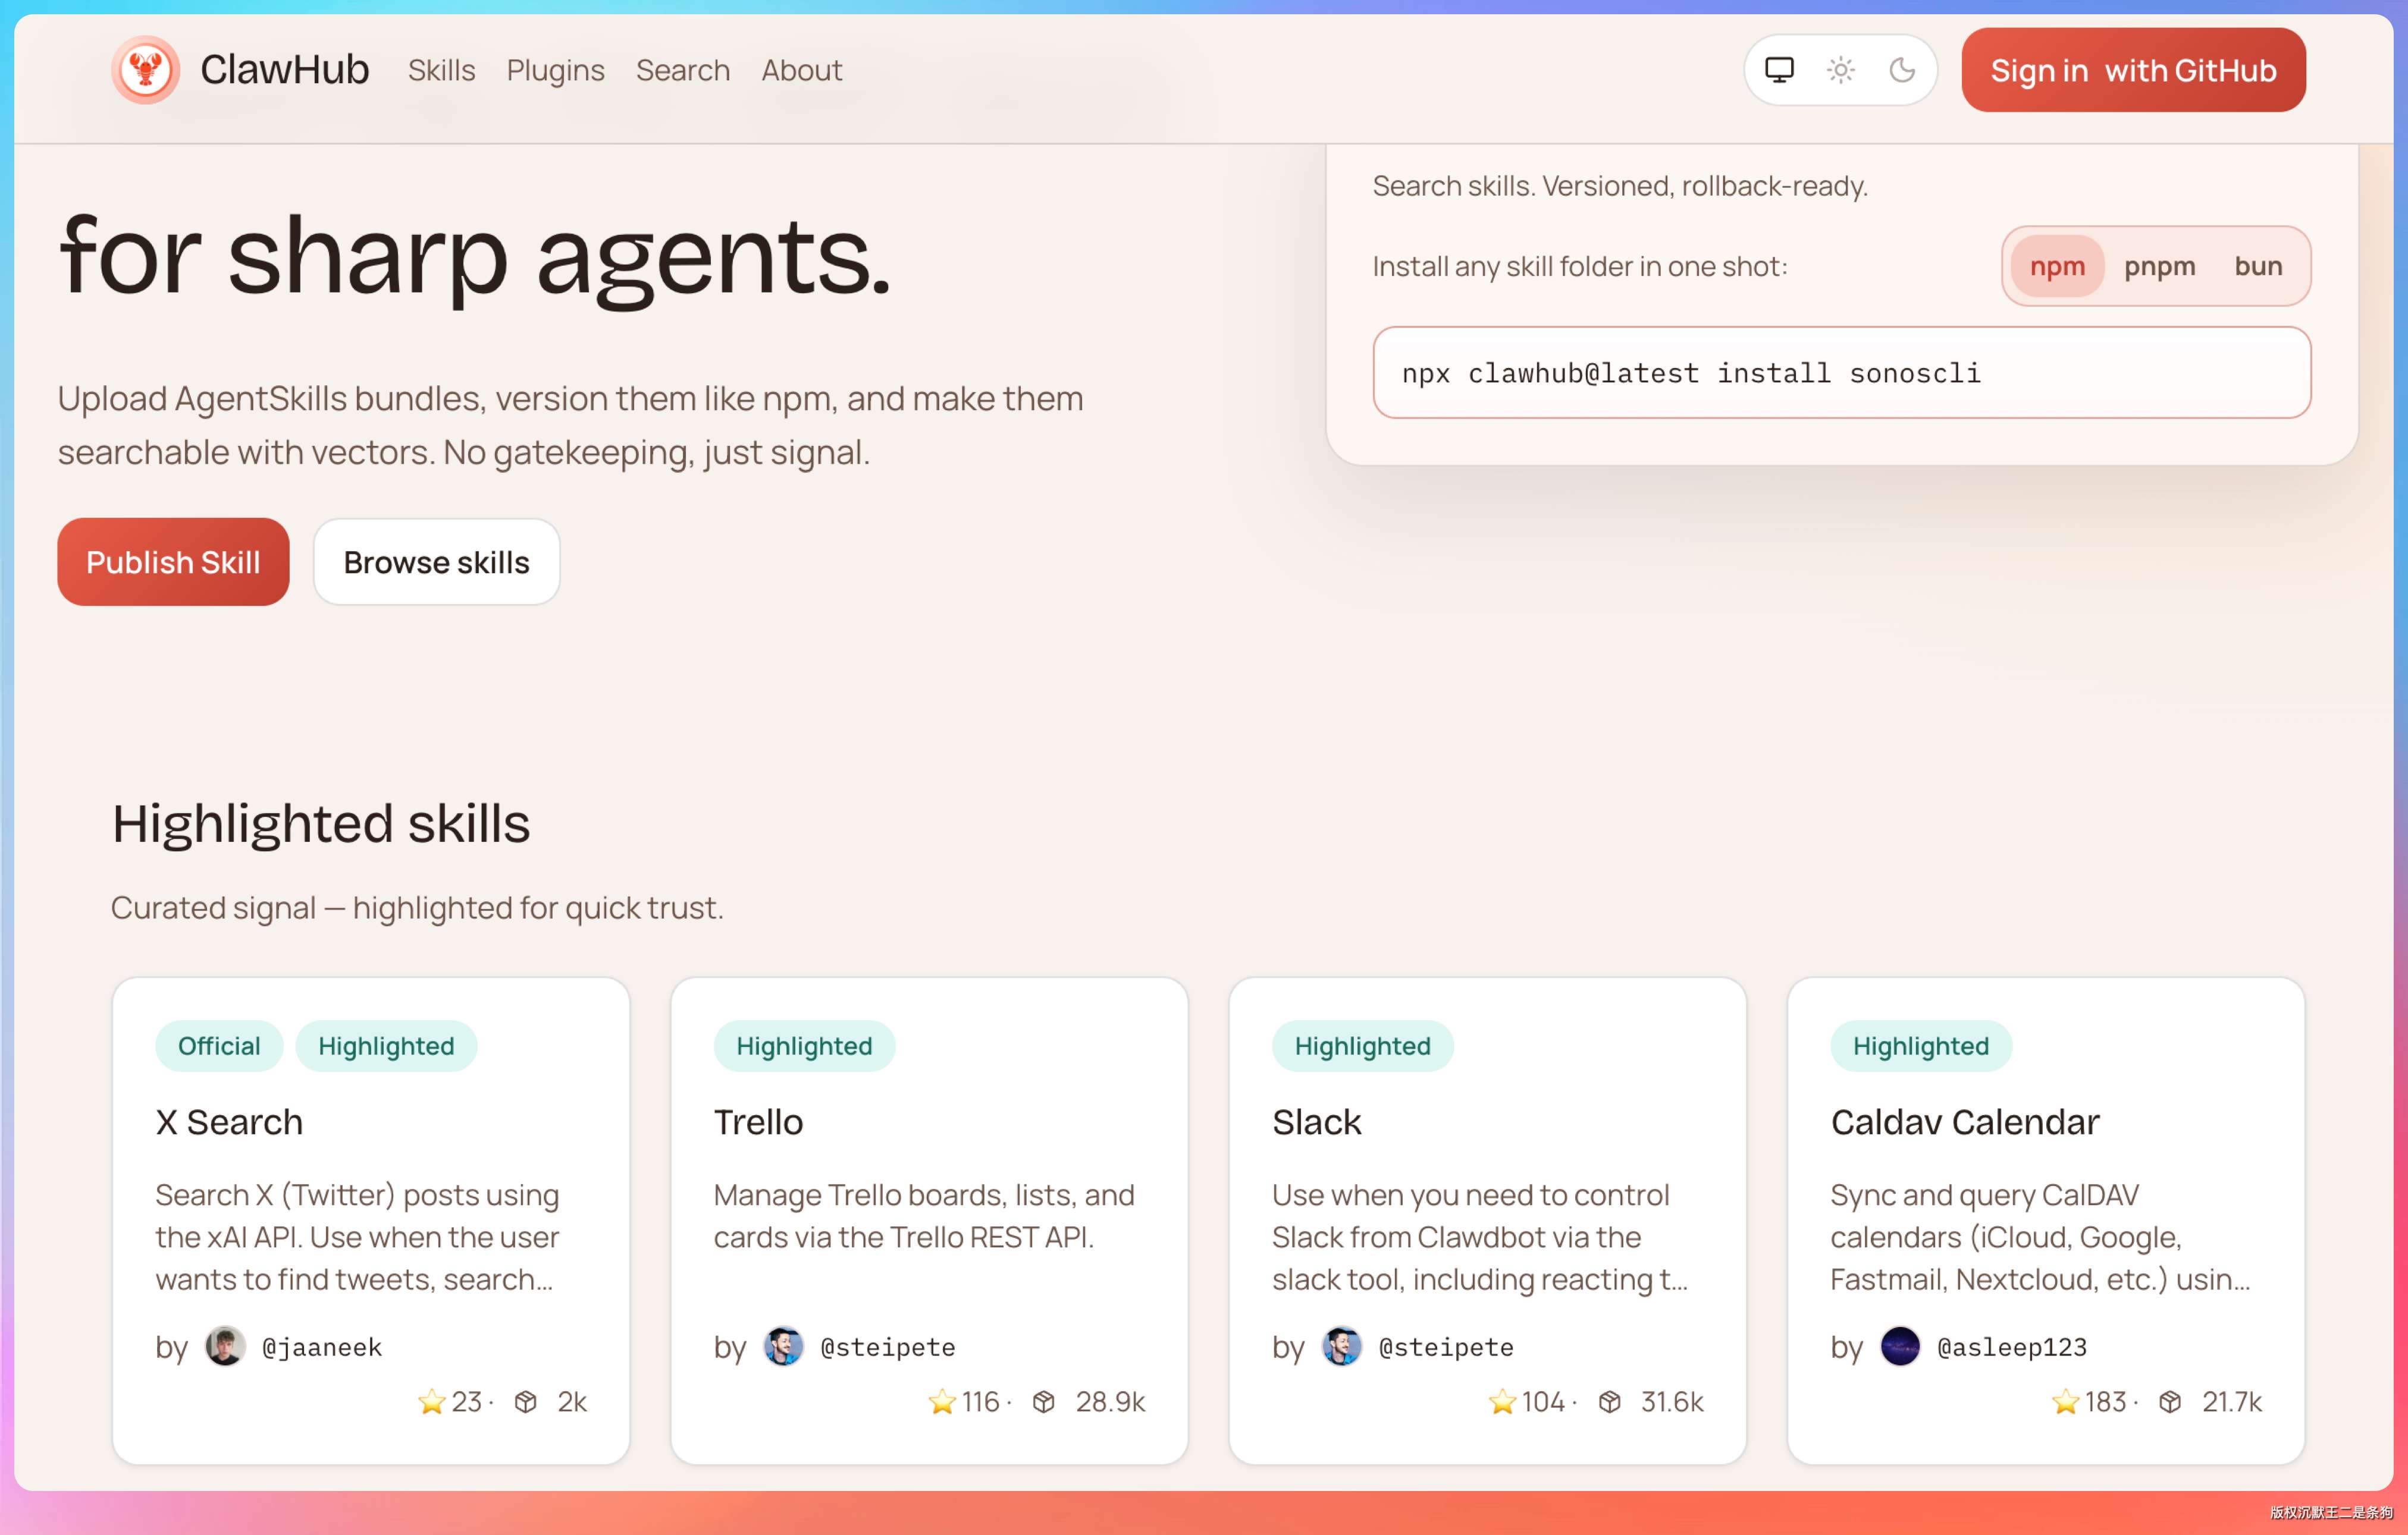Click the ClawHub lobster logo icon
This screenshot has width=2408, height=1535.
tap(146, 70)
